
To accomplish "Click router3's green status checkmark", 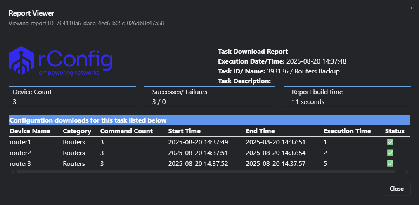I will 390,164.
